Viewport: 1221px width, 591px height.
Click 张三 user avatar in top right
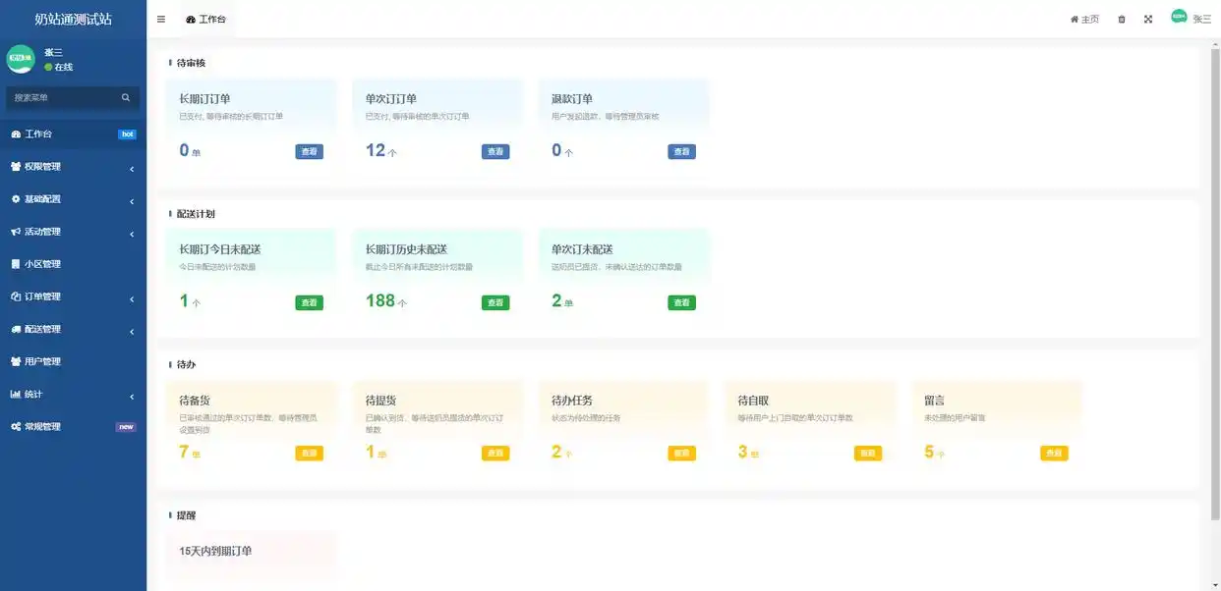coord(1179,17)
